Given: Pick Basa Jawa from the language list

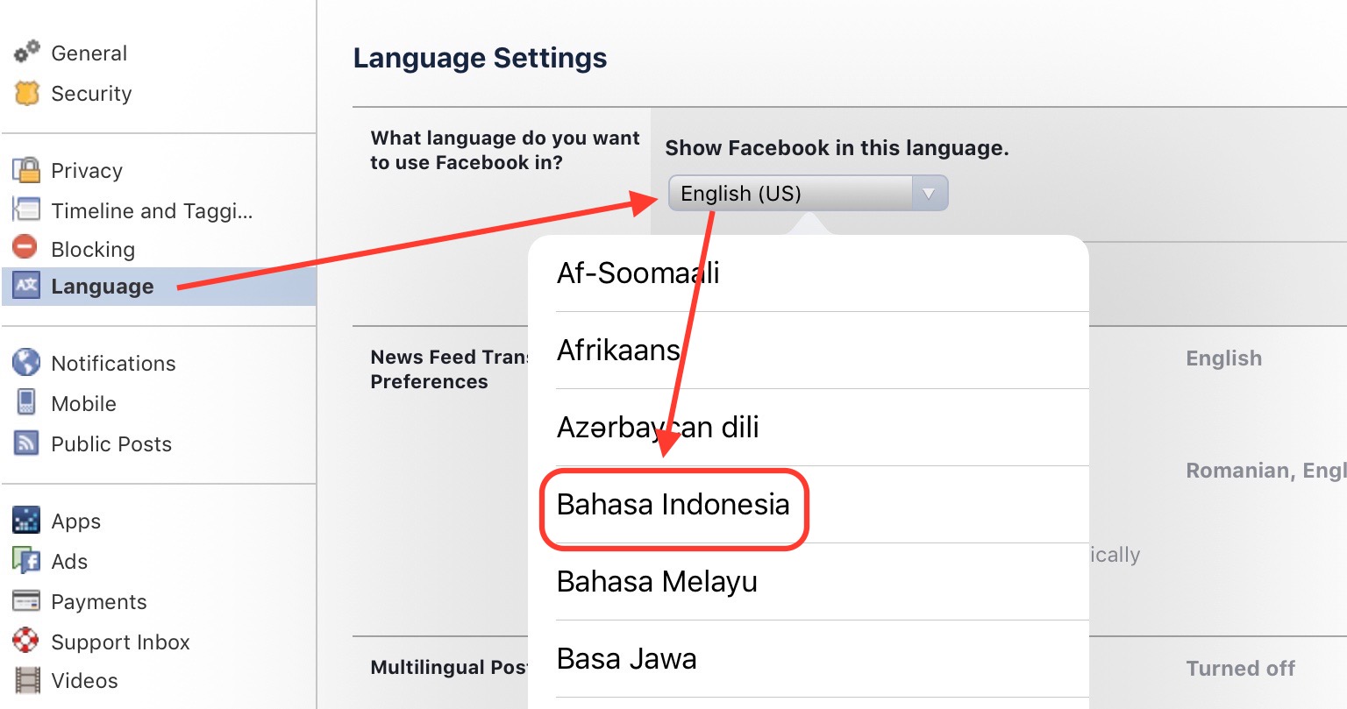Looking at the screenshot, I should pos(624,658).
